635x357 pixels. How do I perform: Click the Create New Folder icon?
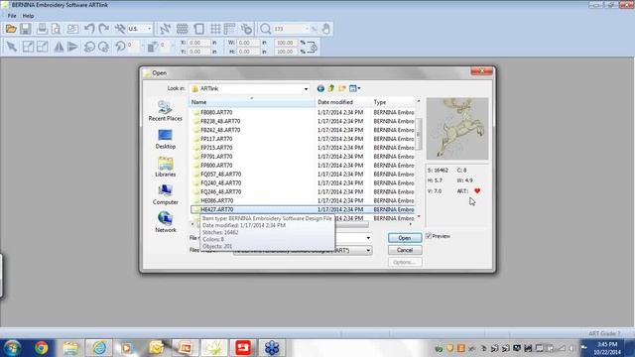tap(342, 88)
